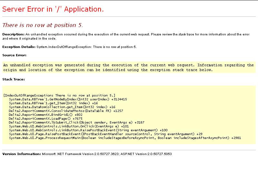Viewport: 258px width, 193px height.
Task: Click the 'Page.ProcessRequestMain' stack trace line
Action: point(125,138)
